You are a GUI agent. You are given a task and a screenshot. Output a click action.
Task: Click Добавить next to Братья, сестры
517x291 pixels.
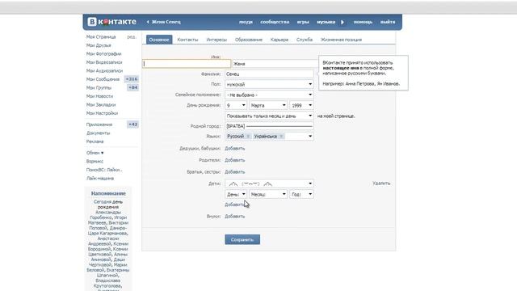click(x=235, y=172)
